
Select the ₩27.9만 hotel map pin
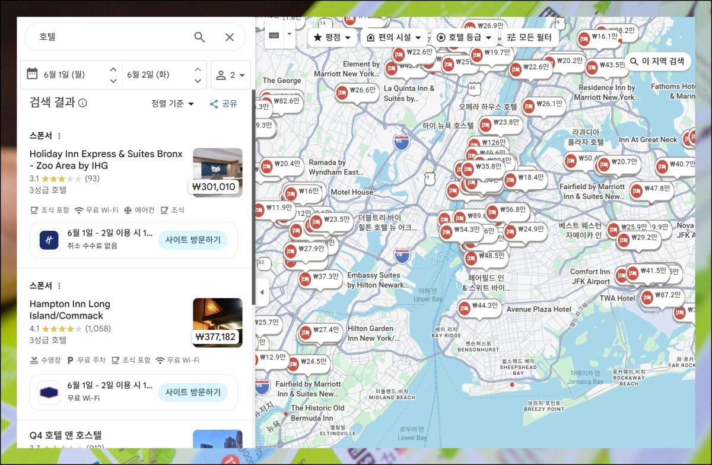click(x=305, y=250)
